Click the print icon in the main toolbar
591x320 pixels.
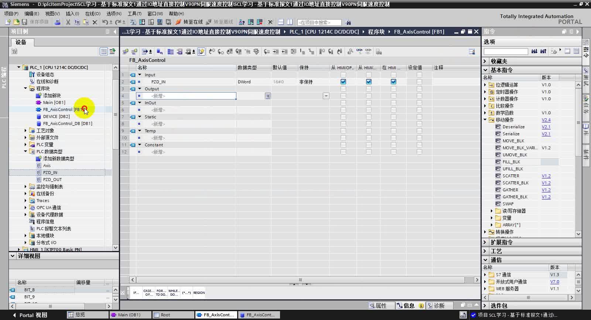(57, 22)
